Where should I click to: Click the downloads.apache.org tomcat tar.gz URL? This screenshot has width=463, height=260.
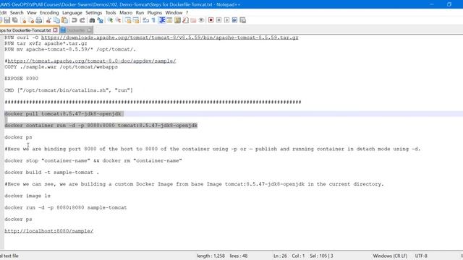(x=170, y=38)
